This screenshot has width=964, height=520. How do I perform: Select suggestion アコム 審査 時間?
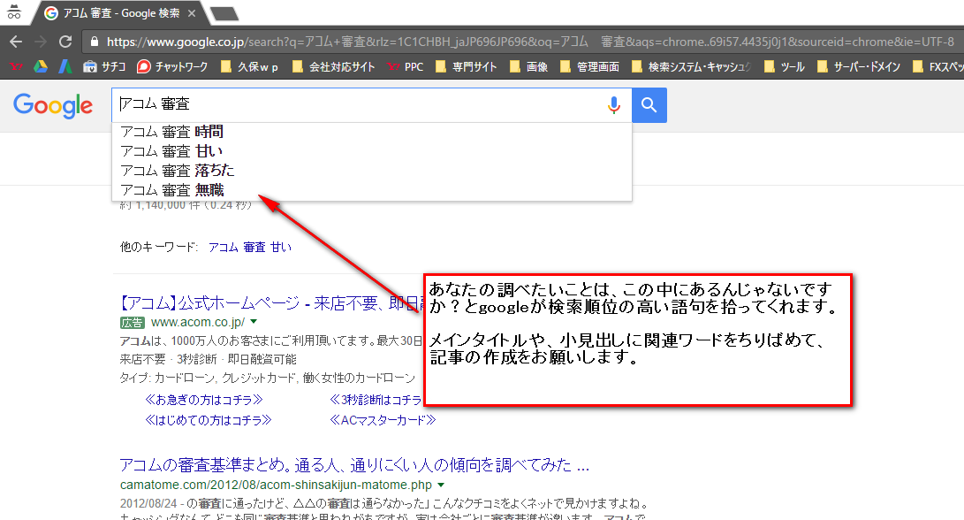(x=372, y=132)
